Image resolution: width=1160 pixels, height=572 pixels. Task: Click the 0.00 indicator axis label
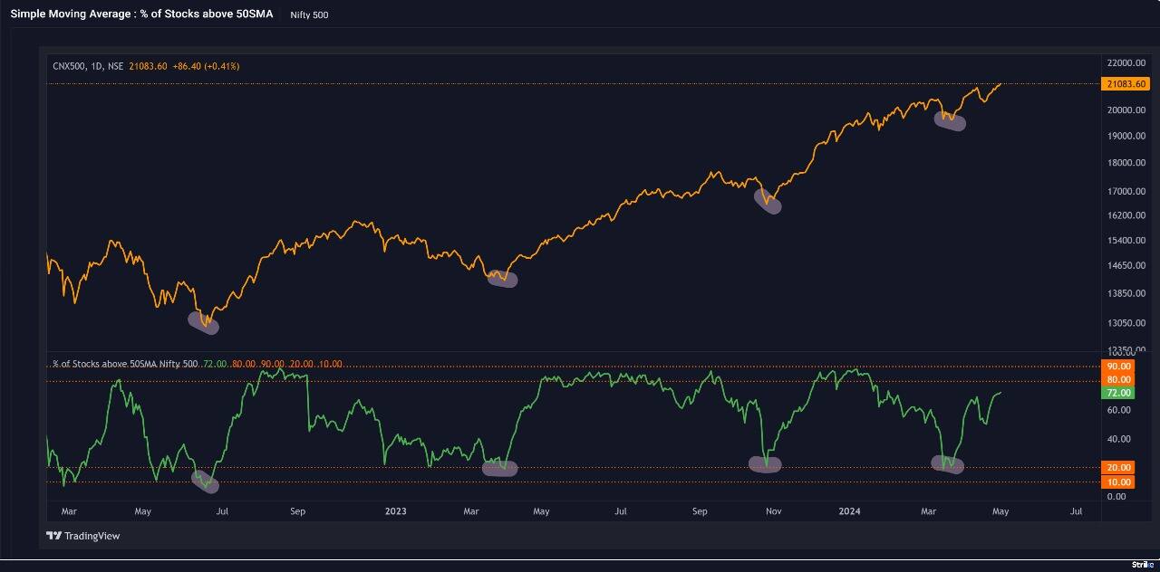(x=1116, y=496)
